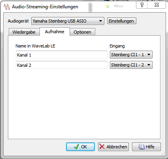168x159 pixels.
Task: Close the Audio-Streaming-Einstellungen dialog
Action: pyautogui.click(x=157, y=5)
